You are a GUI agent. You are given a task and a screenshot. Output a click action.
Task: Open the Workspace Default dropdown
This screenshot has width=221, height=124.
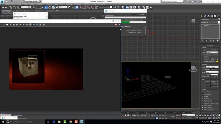coord(32,1)
